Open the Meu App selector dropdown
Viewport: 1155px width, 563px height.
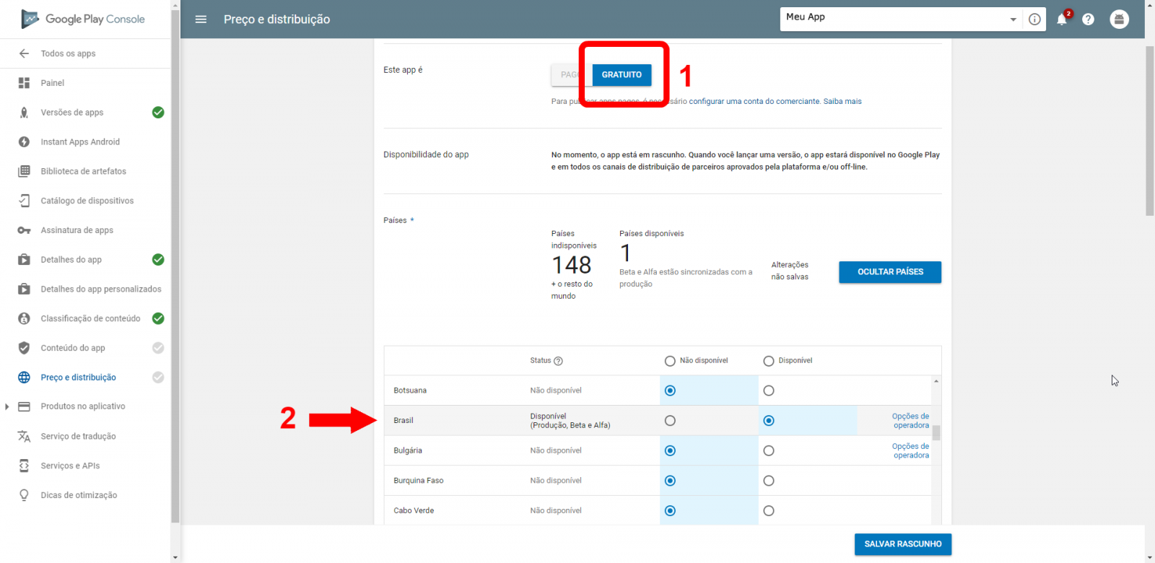coord(901,19)
